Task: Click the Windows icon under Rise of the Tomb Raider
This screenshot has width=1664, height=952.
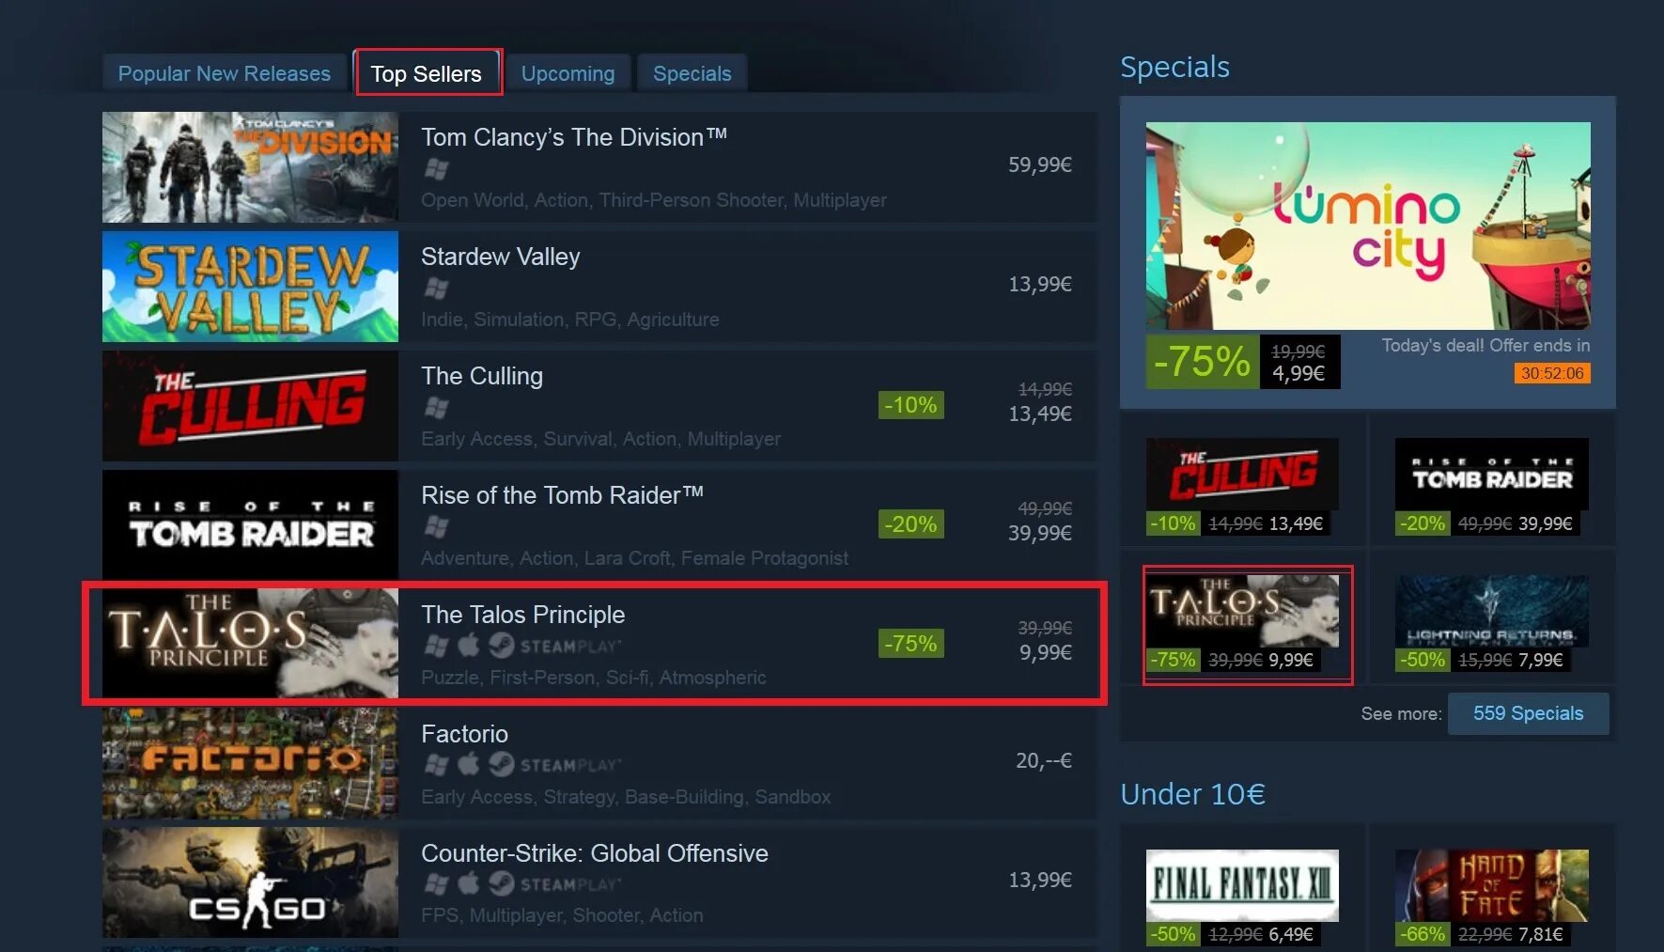Action: coord(436,527)
